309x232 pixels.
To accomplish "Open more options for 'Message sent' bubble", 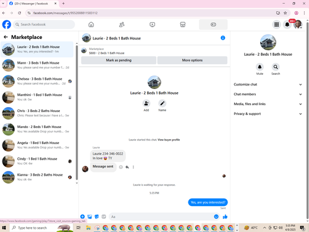I will click(133, 167).
